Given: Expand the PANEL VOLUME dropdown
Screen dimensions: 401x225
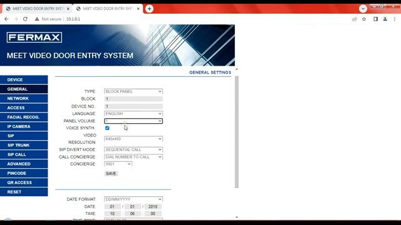Looking at the screenshot, I should (x=133, y=121).
